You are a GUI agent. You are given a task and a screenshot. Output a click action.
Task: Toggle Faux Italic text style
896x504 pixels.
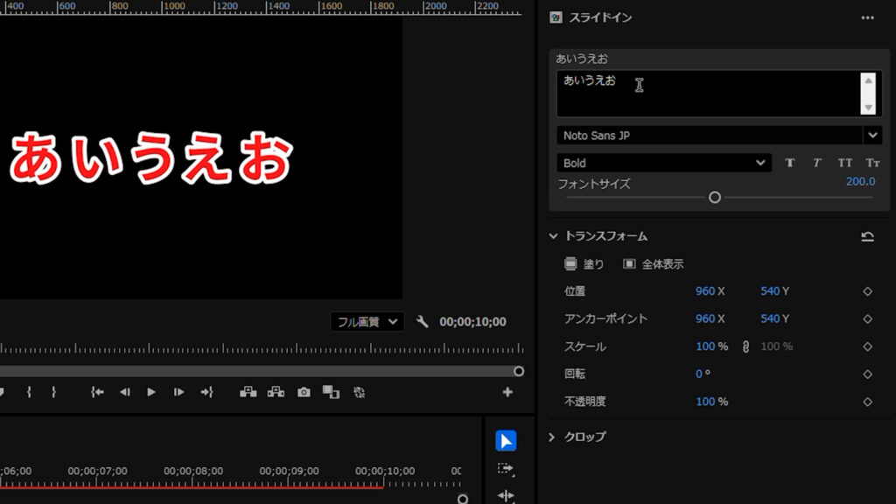(x=817, y=163)
